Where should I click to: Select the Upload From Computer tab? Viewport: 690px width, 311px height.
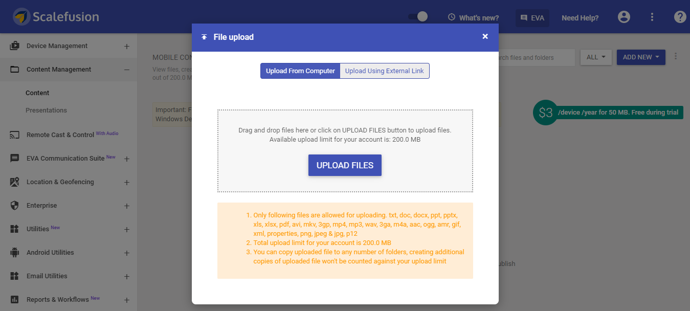tap(300, 71)
